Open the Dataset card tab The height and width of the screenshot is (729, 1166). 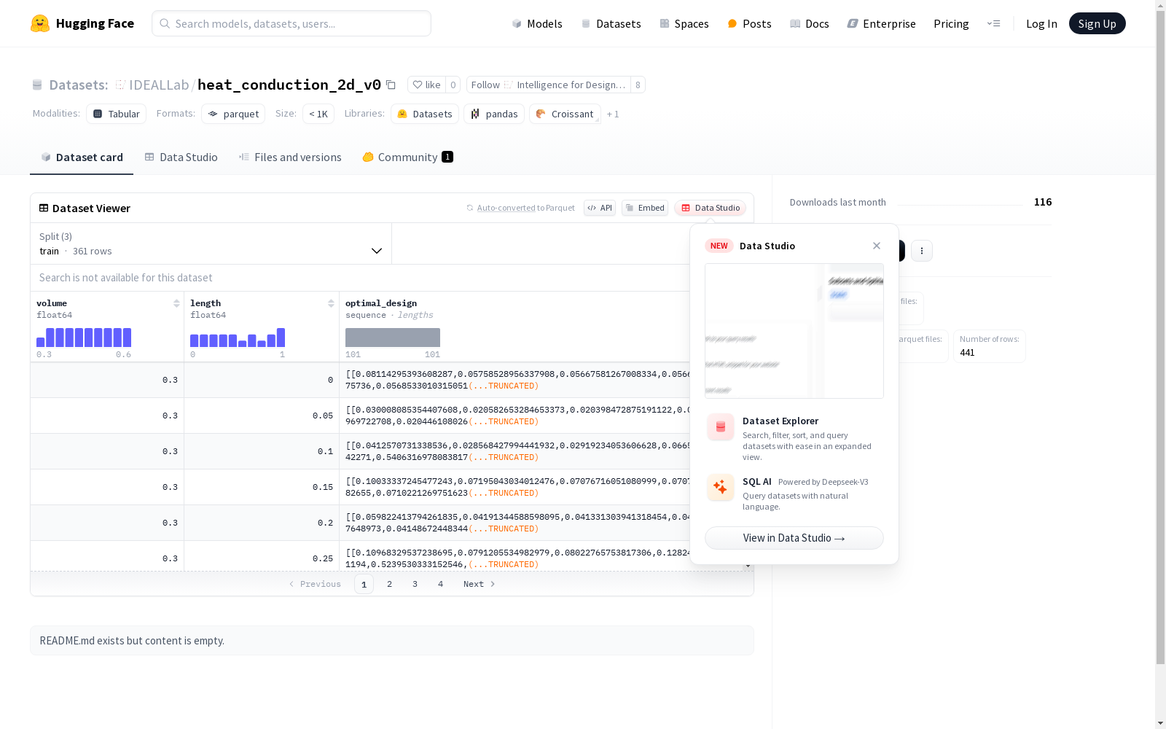(82, 157)
